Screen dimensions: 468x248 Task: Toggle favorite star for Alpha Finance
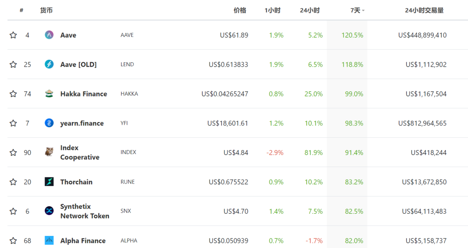click(x=13, y=241)
